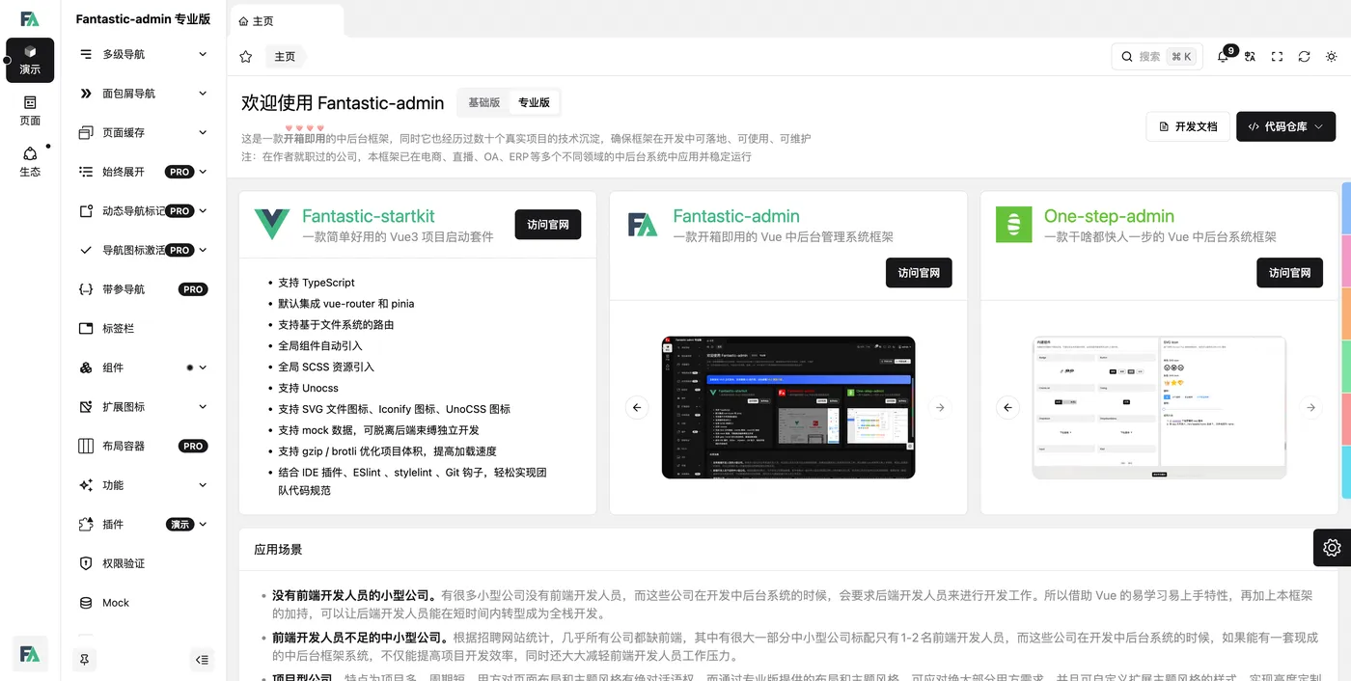Click the 支持 Unocss list item
1351x681 pixels.
pos(308,388)
